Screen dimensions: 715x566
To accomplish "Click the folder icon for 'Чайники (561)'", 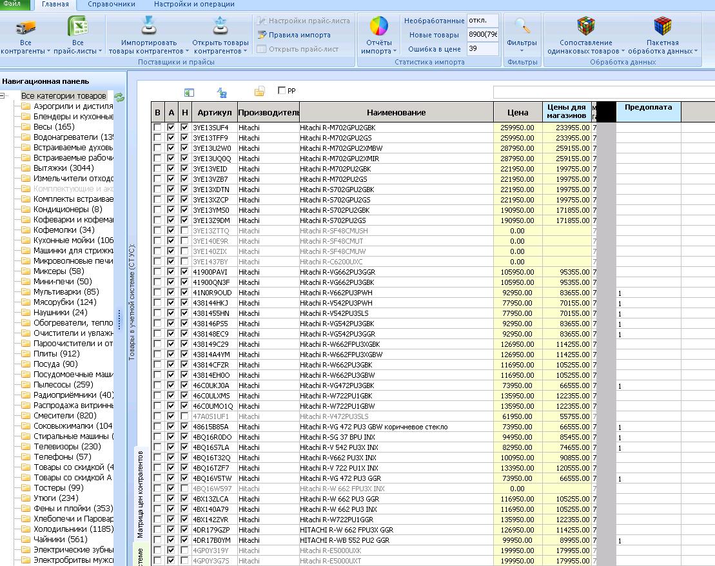I will click(26, 540).
